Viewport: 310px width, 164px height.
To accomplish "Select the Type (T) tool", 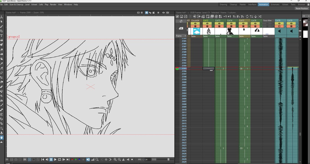I will pyautogui.click(x=2, y=36).
